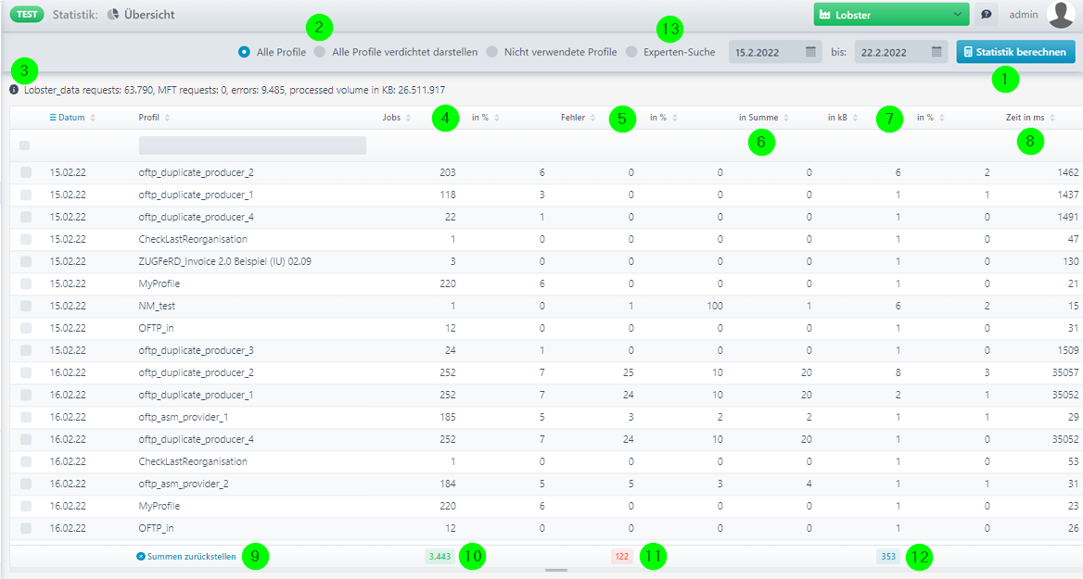Select the Alle Profile radio option
This screenshot has width=1083, height=579.
coord(244,52)
